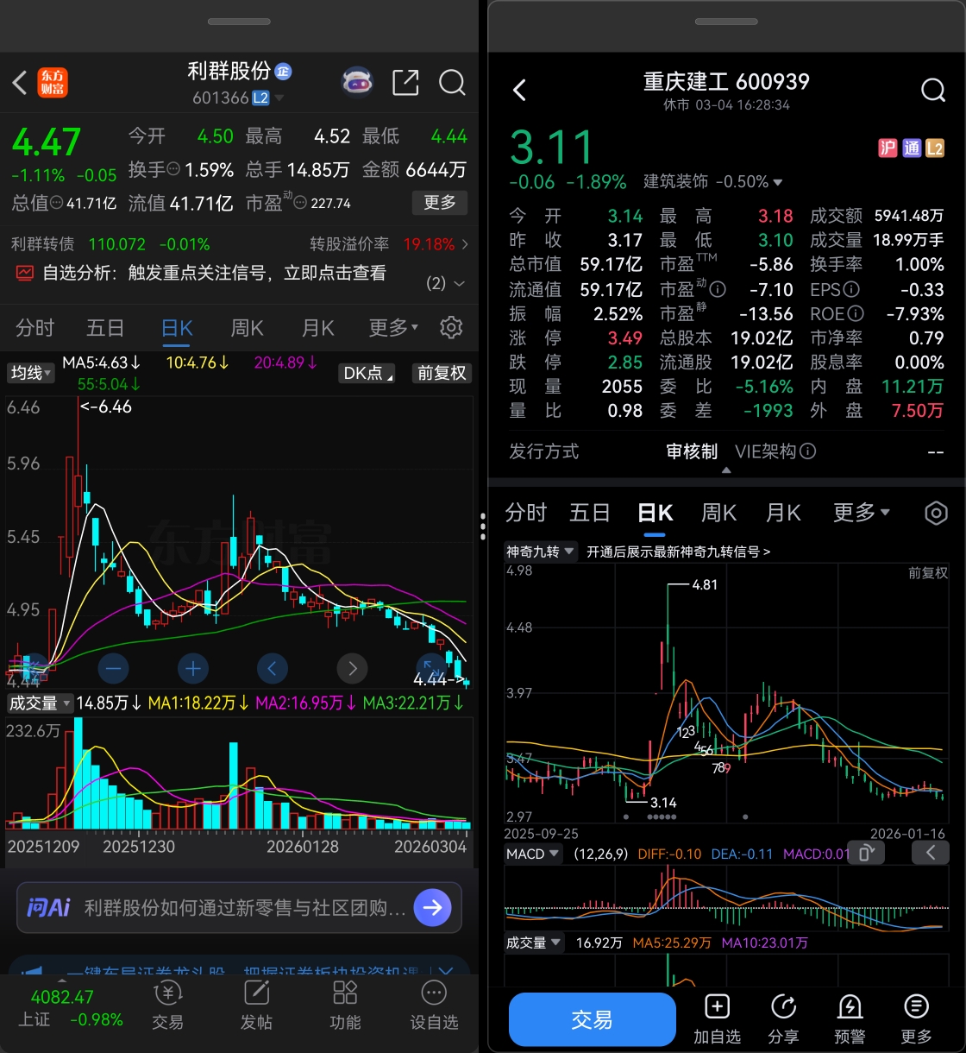Move chart right with arrow button
This screenshot has height=1053, width=966.
[352, 668]
